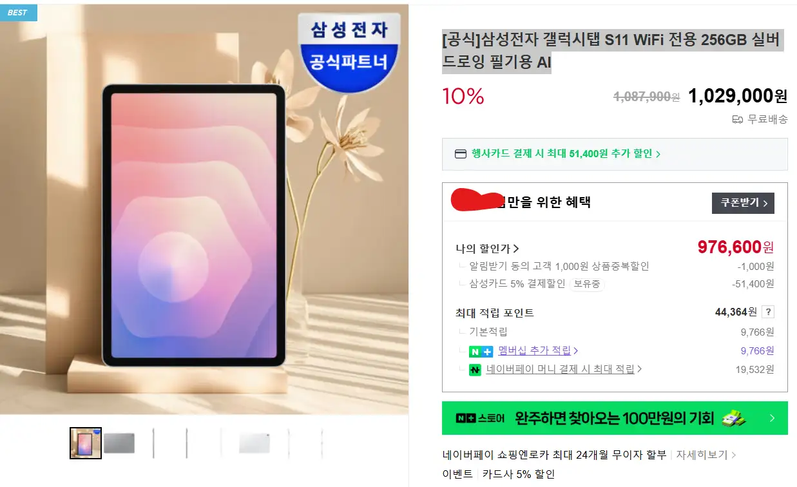Click the question mark help icon
The height and width of the screenshot is (487, 797).
click(767, 312)
